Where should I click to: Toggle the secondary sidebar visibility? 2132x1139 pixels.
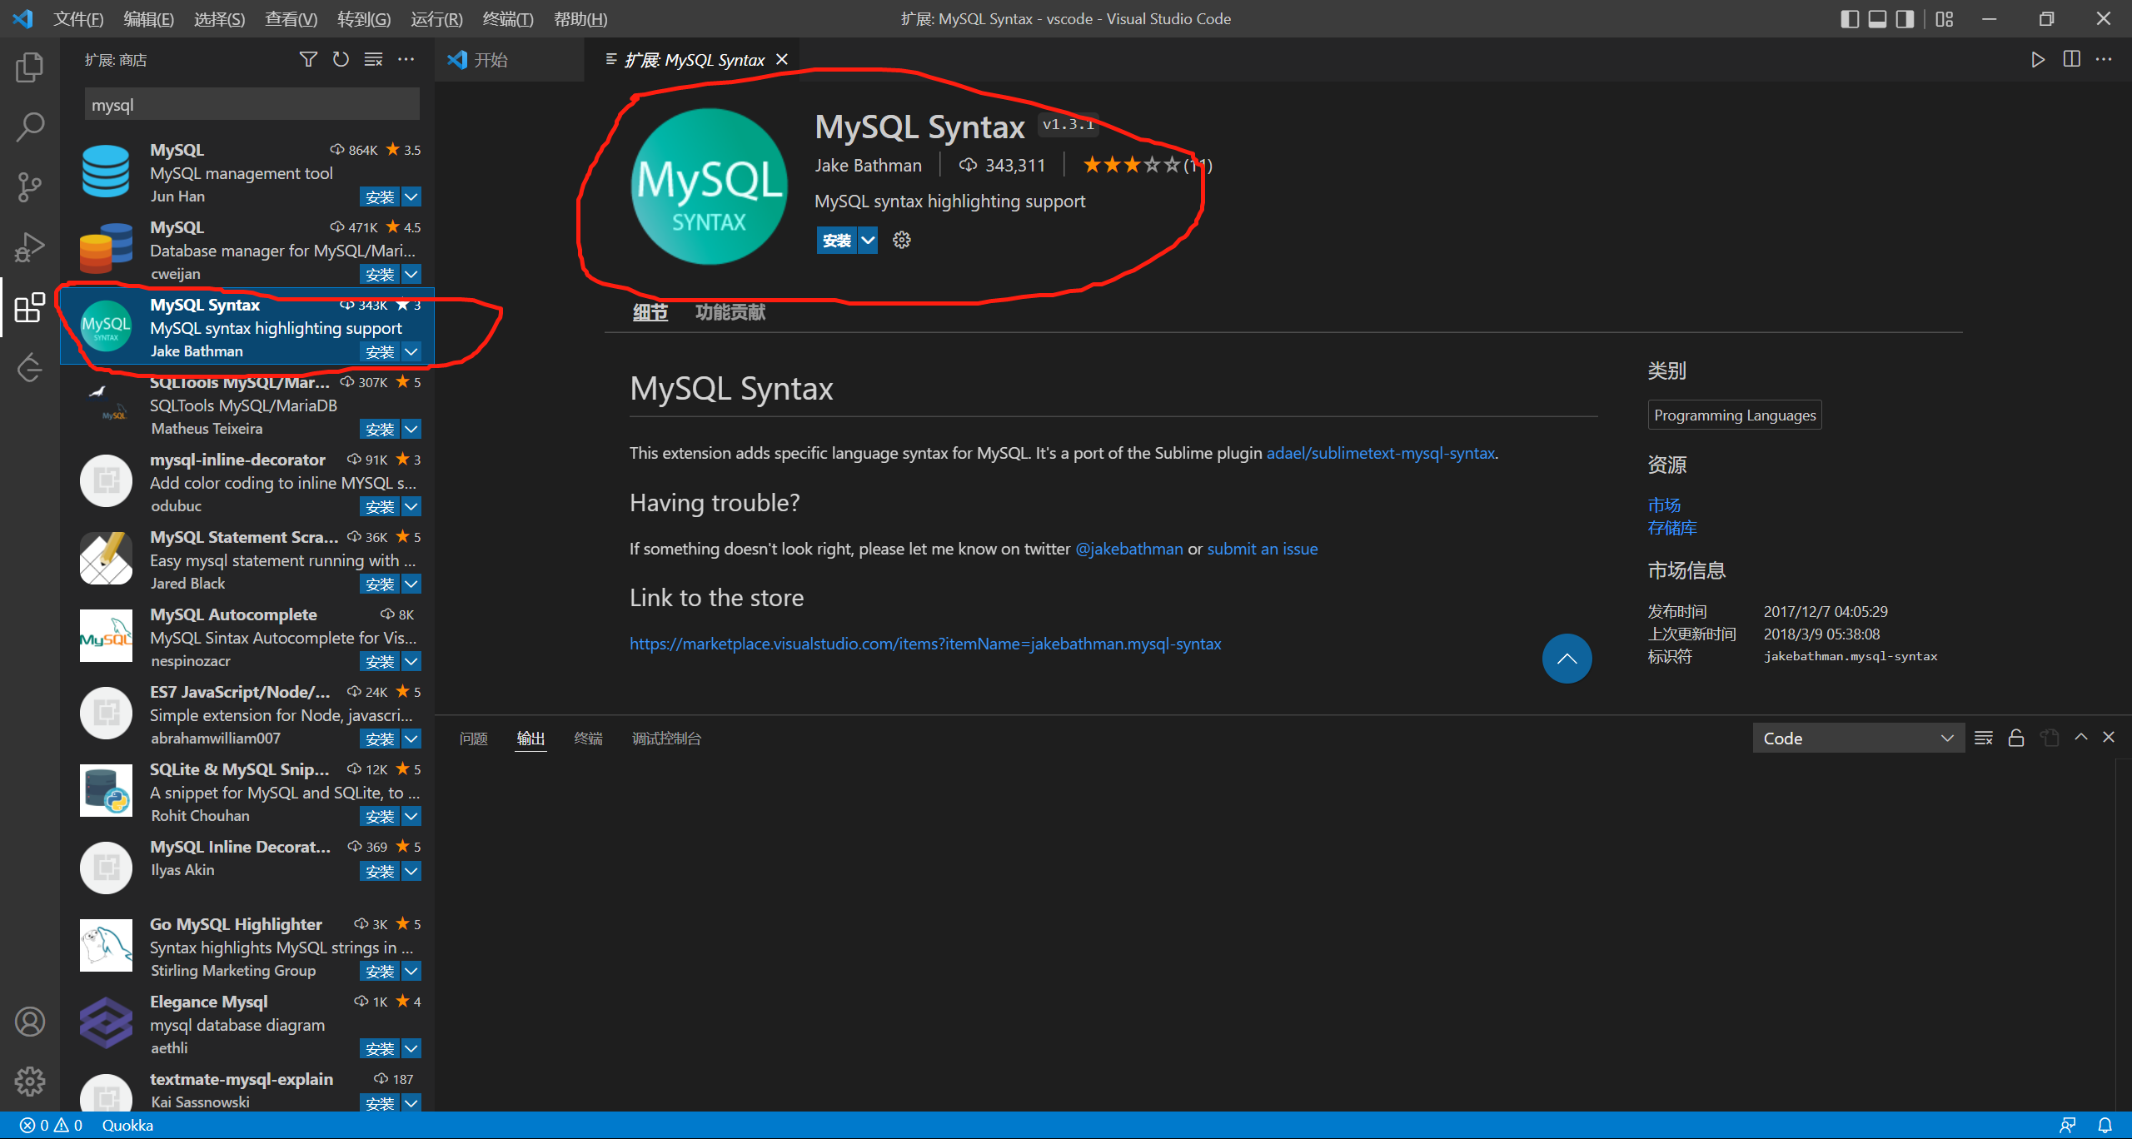click(x=1905, y=18)
